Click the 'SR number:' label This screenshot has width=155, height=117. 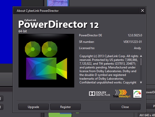click(86, 42)
